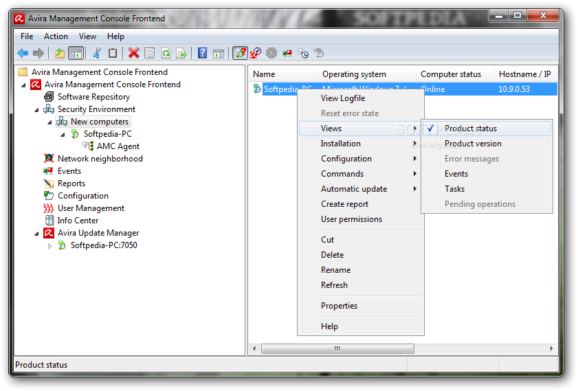Select New computers in the tree
The height and width of the screenshot is (391, 578).
click(x=100, y=122)
